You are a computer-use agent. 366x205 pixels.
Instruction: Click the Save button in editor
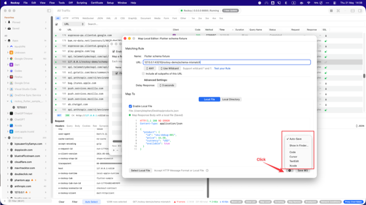coord(302,170)
